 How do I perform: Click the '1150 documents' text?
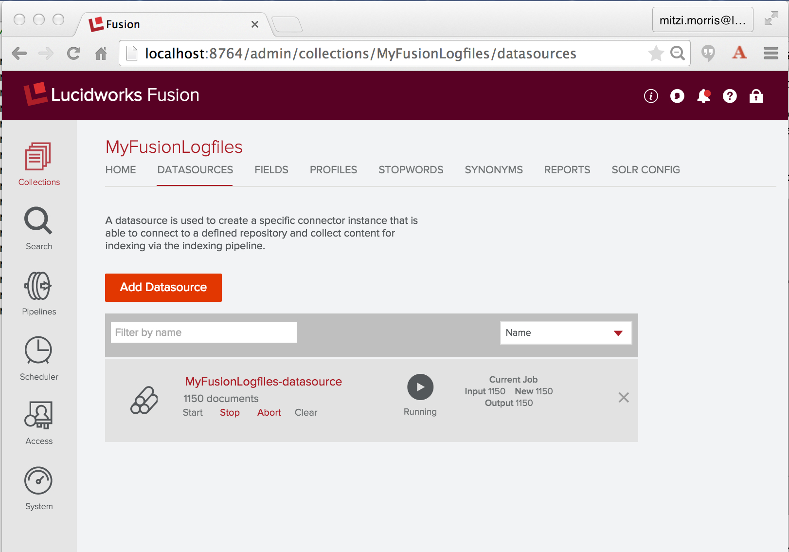pos(221,399)
